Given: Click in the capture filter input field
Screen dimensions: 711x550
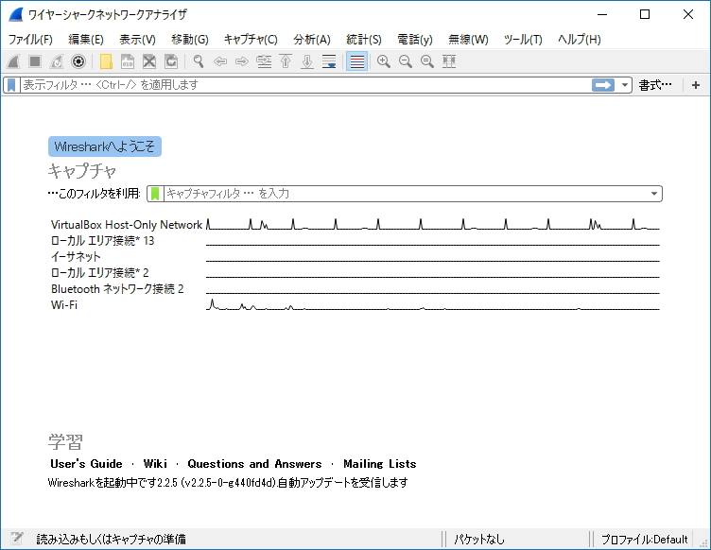Looking at the screenshot, I should 406,194.
